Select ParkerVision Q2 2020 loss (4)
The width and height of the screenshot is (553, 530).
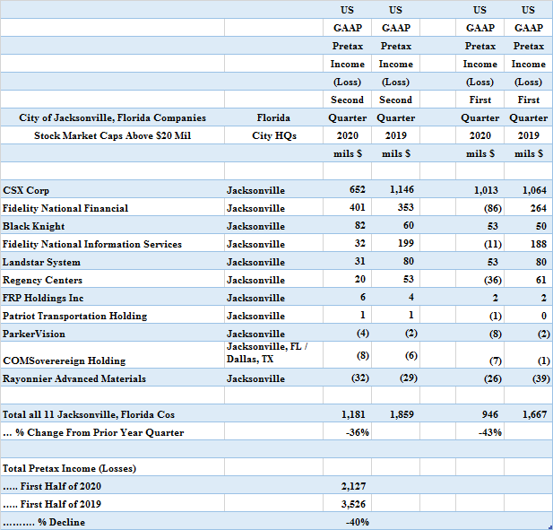363,334
